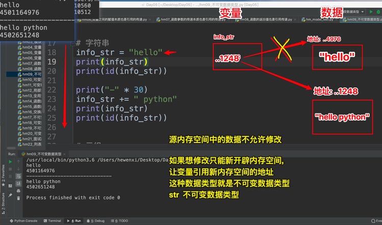The height and width of the screenshot is (225, 382).
Task: Select the 4: Run tool window button
Action: tap(74, 221)
